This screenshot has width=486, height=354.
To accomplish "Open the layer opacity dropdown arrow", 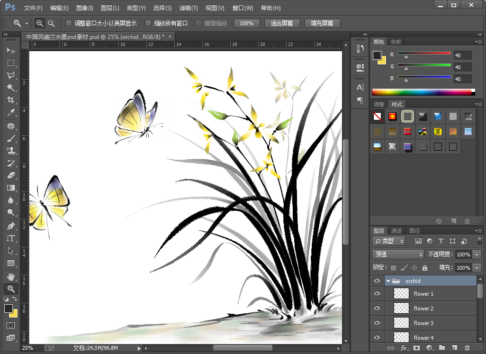I will tap(477, 254).
